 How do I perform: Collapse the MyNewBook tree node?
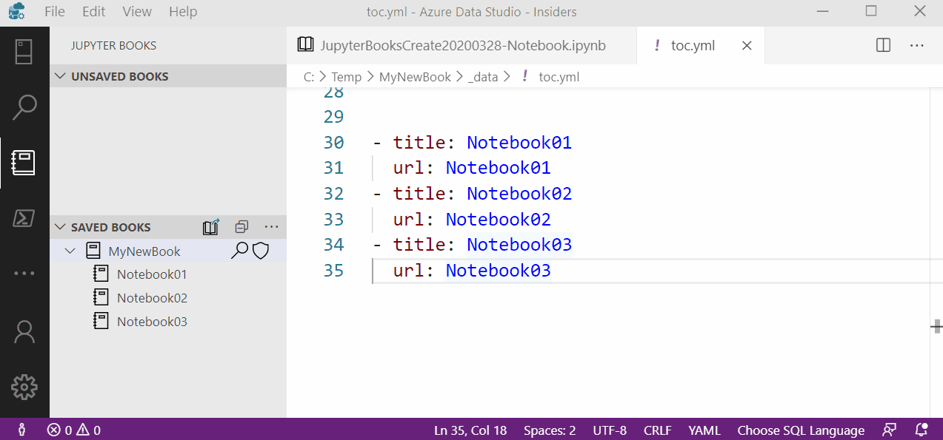pyautogui.click(x=70, y=251)
